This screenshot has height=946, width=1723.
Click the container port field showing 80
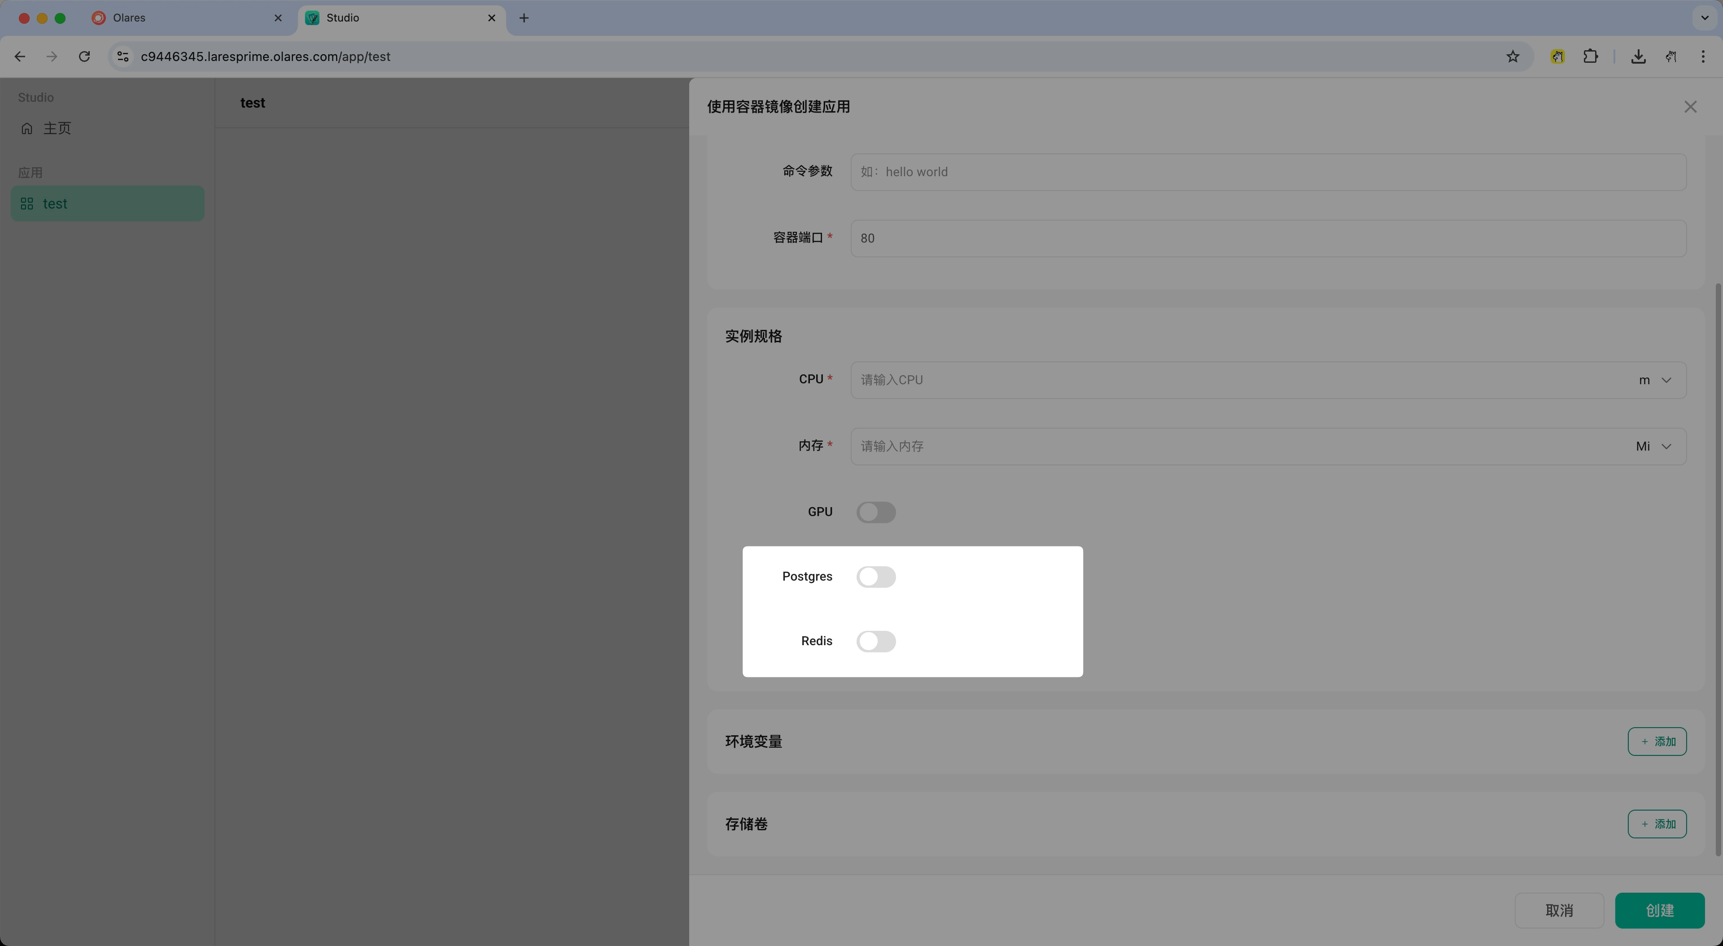tap(1137, 239)
